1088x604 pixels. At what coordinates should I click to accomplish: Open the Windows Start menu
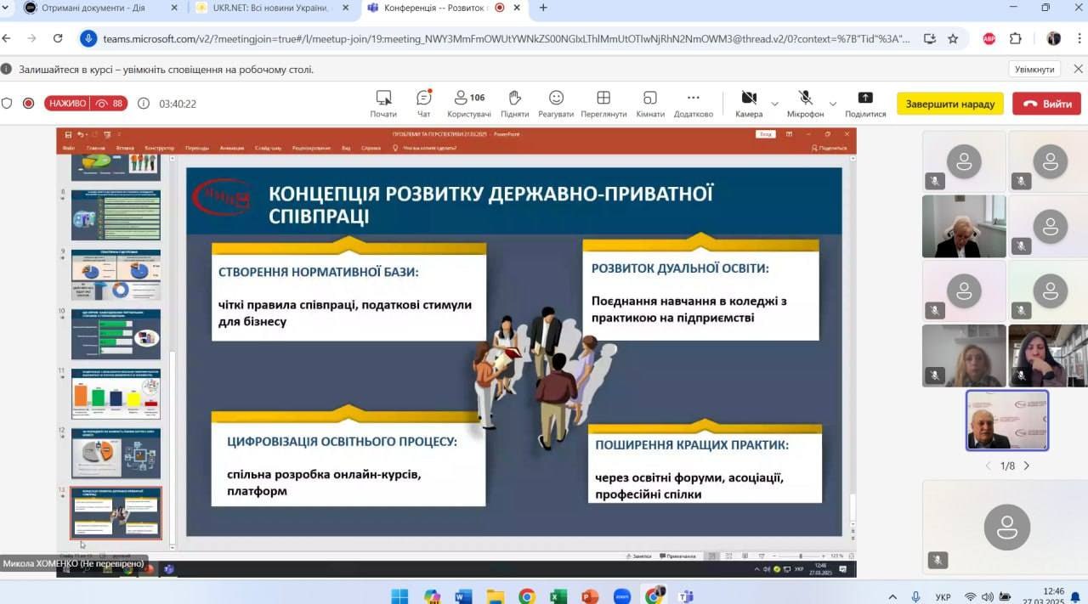399,596
